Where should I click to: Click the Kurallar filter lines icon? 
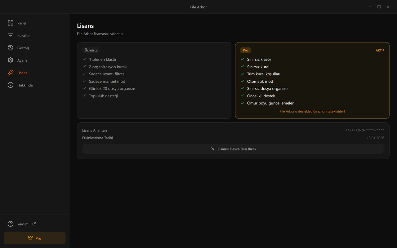coord(11,35)
